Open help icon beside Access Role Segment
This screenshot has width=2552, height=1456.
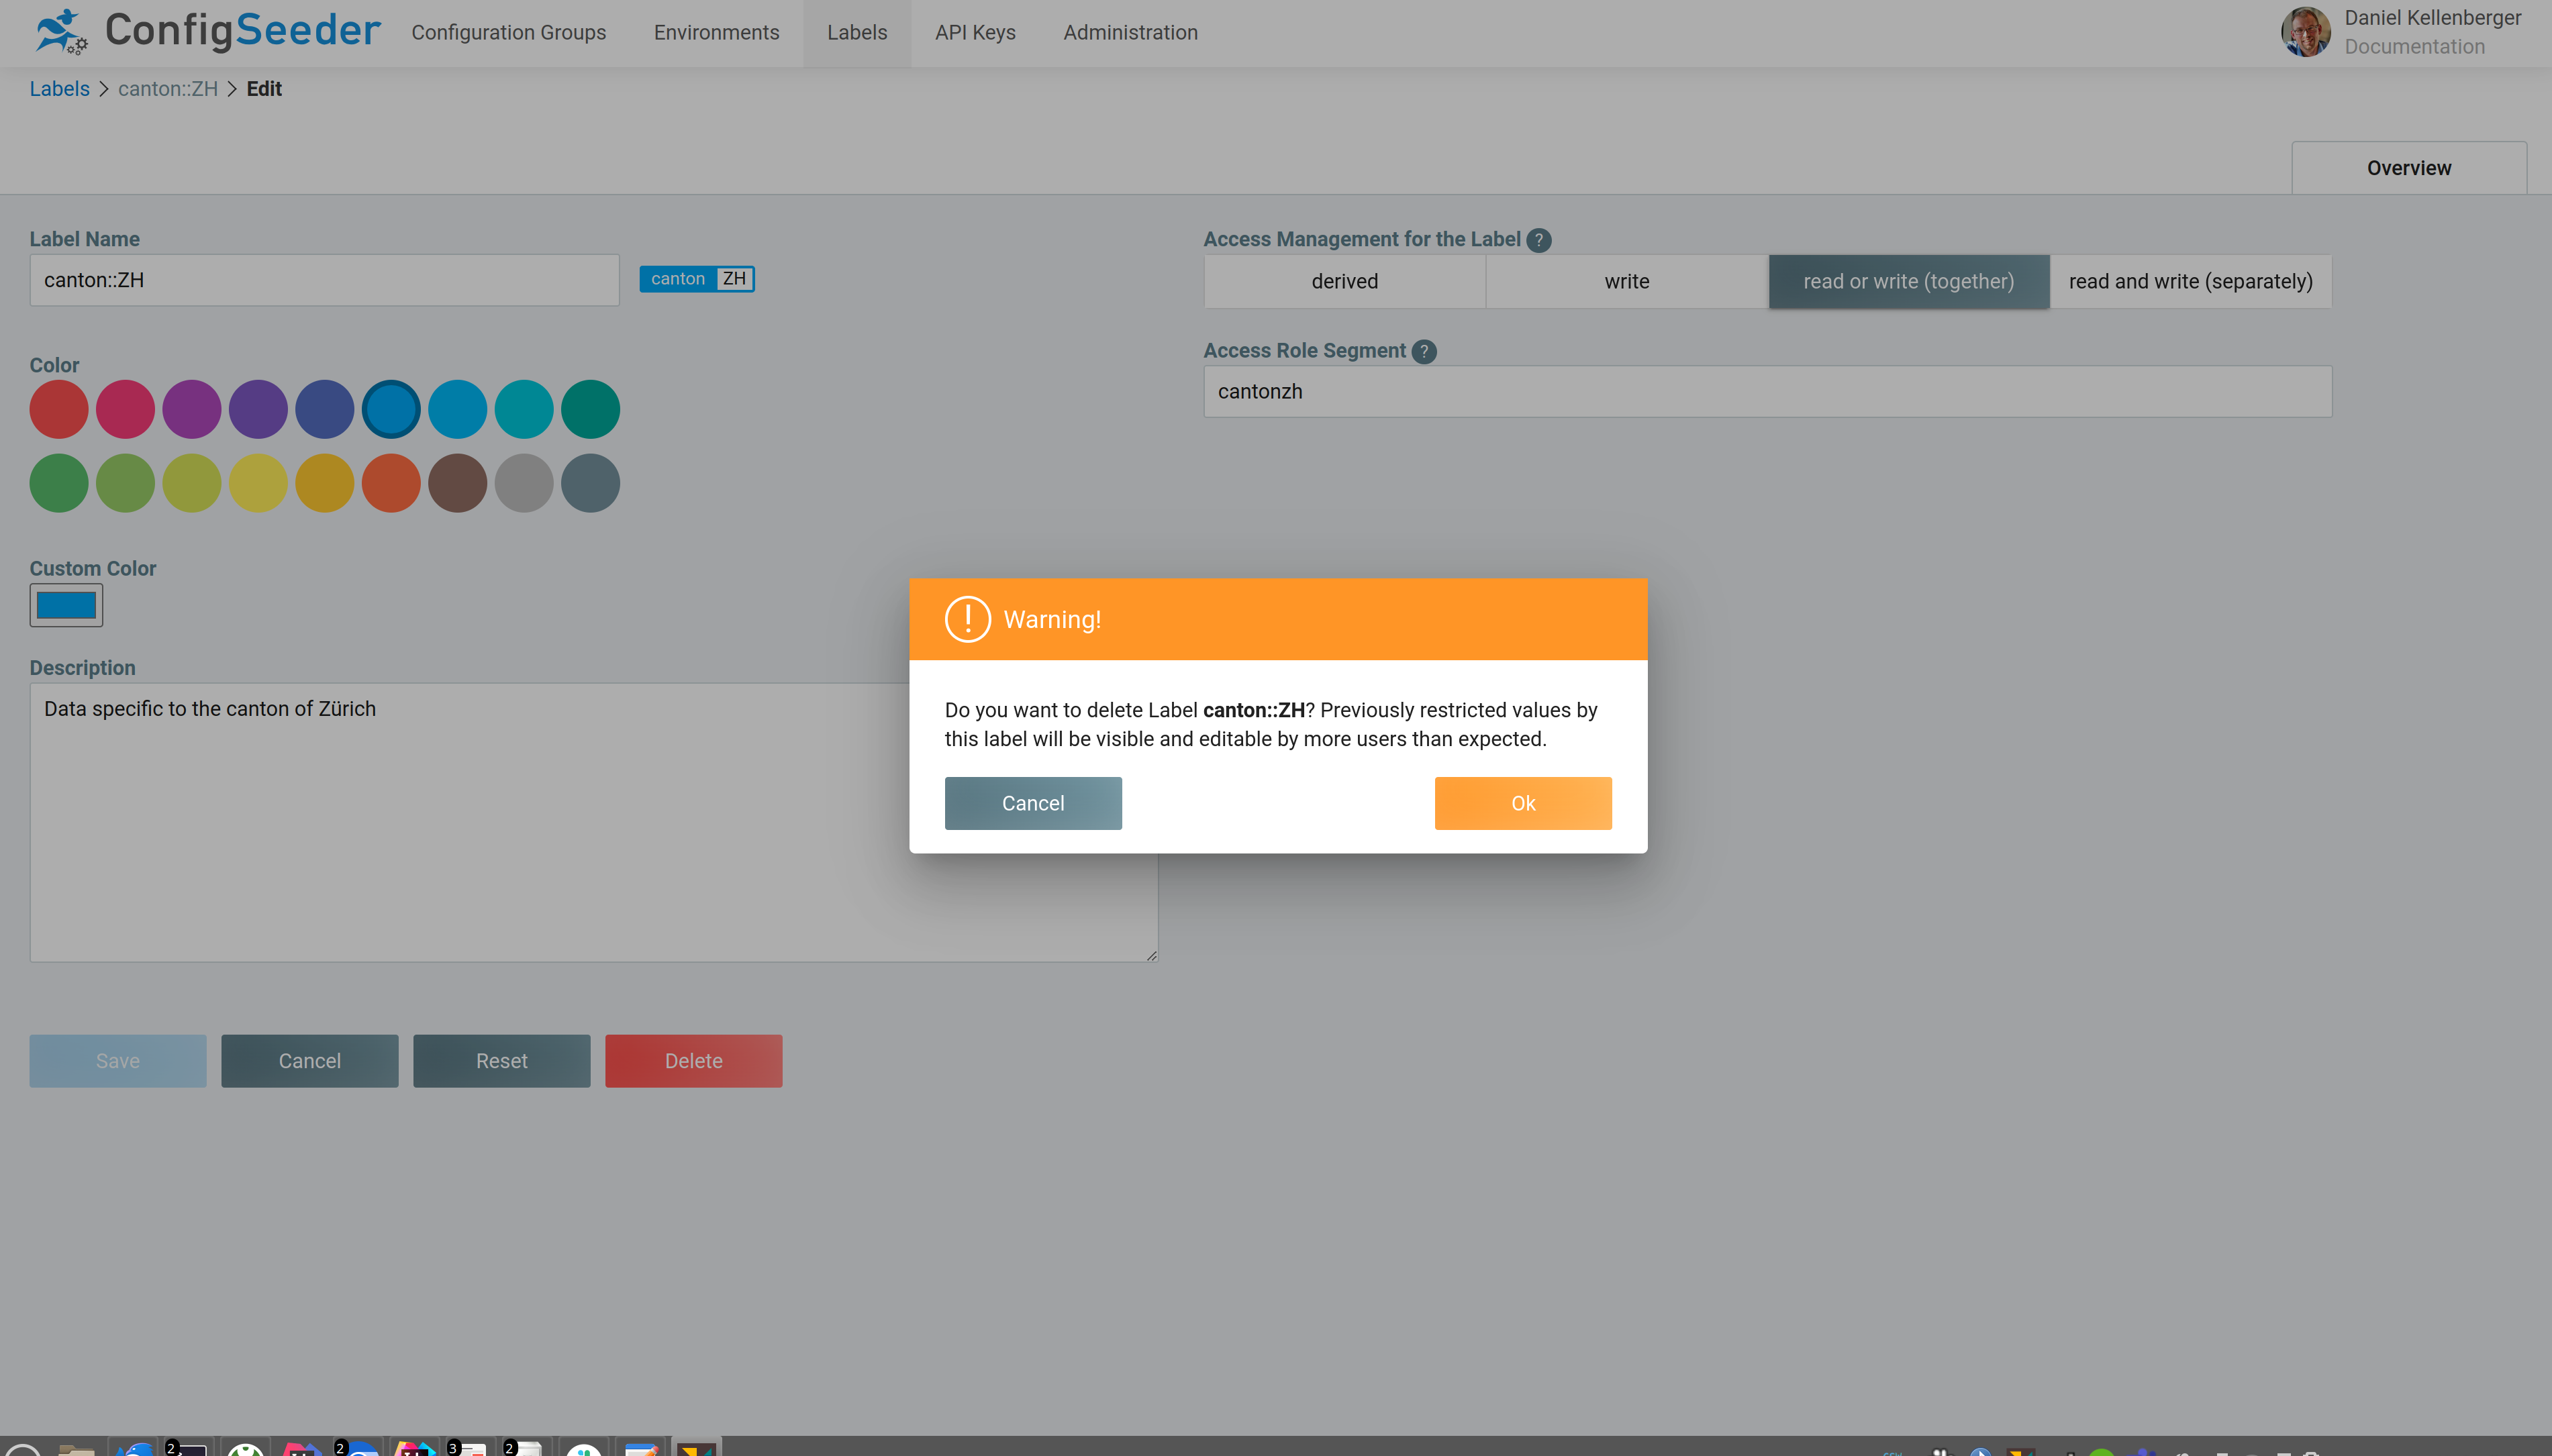[x=1424, y=351]
